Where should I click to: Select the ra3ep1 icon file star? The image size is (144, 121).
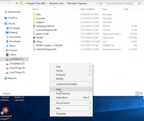click(x=34, y=41)
